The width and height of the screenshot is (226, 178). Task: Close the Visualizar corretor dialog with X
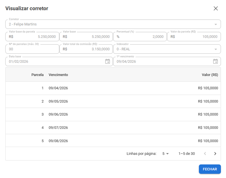pyautogui.click(x=216, y=8)
